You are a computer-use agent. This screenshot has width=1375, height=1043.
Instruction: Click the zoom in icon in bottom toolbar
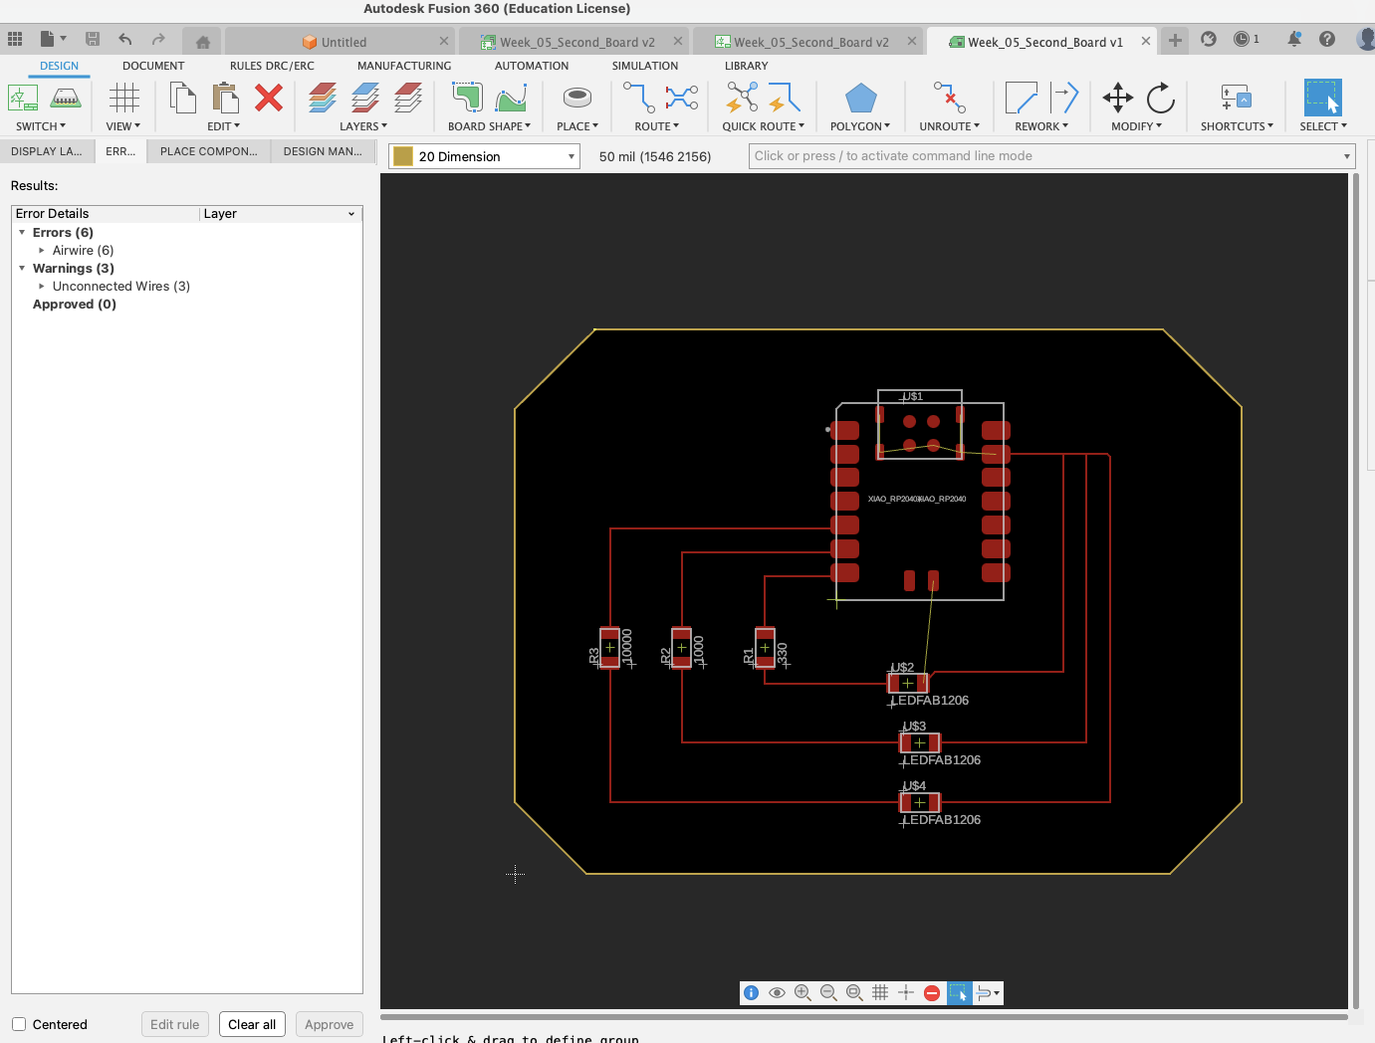(x=802, y=992)
